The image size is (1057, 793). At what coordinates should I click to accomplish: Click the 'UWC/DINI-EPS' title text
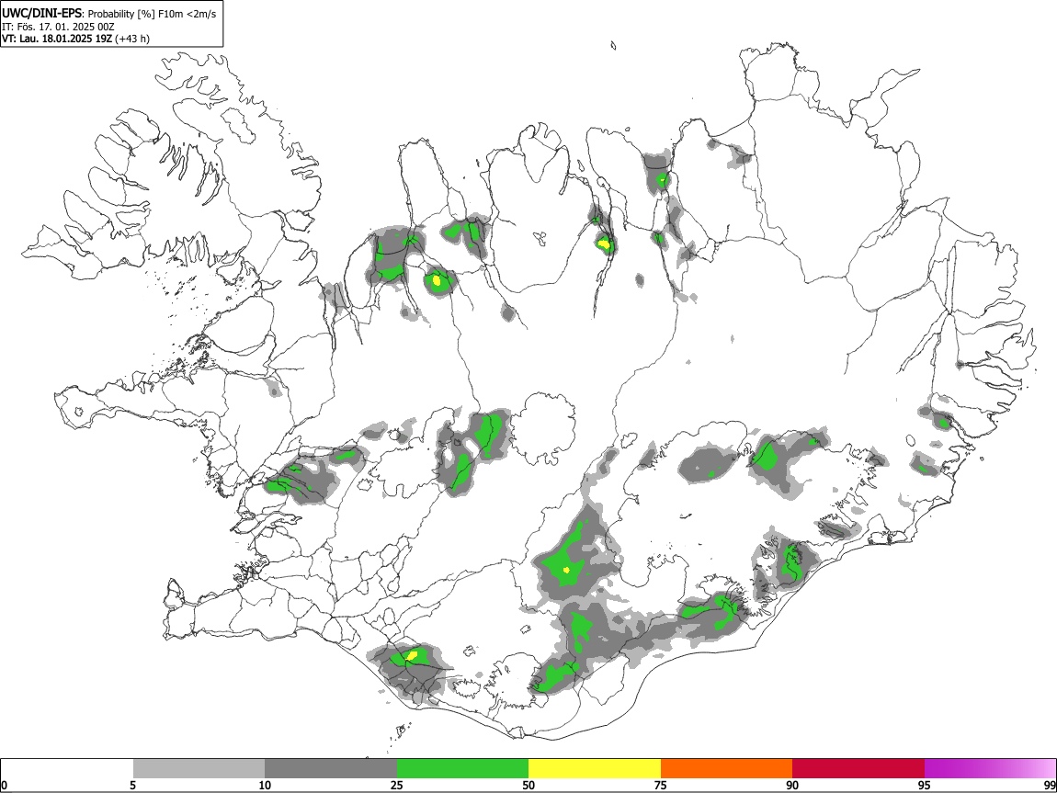click(x=41, y=14)
